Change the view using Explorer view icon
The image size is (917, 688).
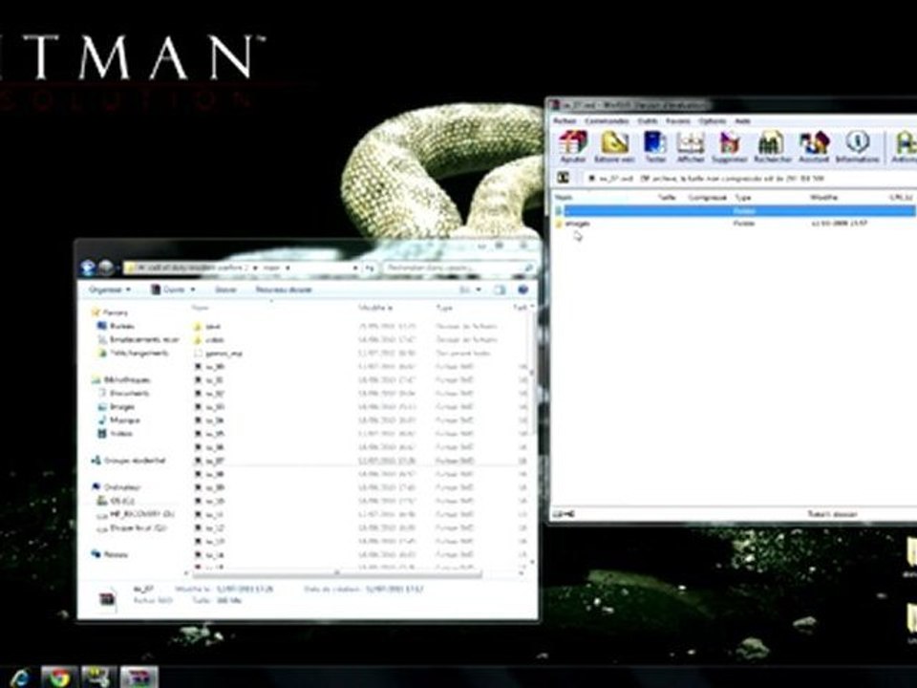pos(465,290)
